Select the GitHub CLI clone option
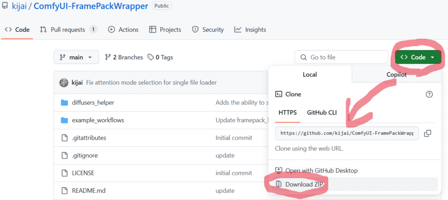This screenshot has width=448, height=200. [x=322, y=112]
